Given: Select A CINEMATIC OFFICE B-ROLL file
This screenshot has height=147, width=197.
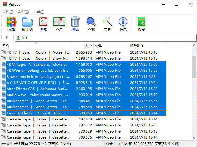Looking at the screenshot, I should [38, 83].
